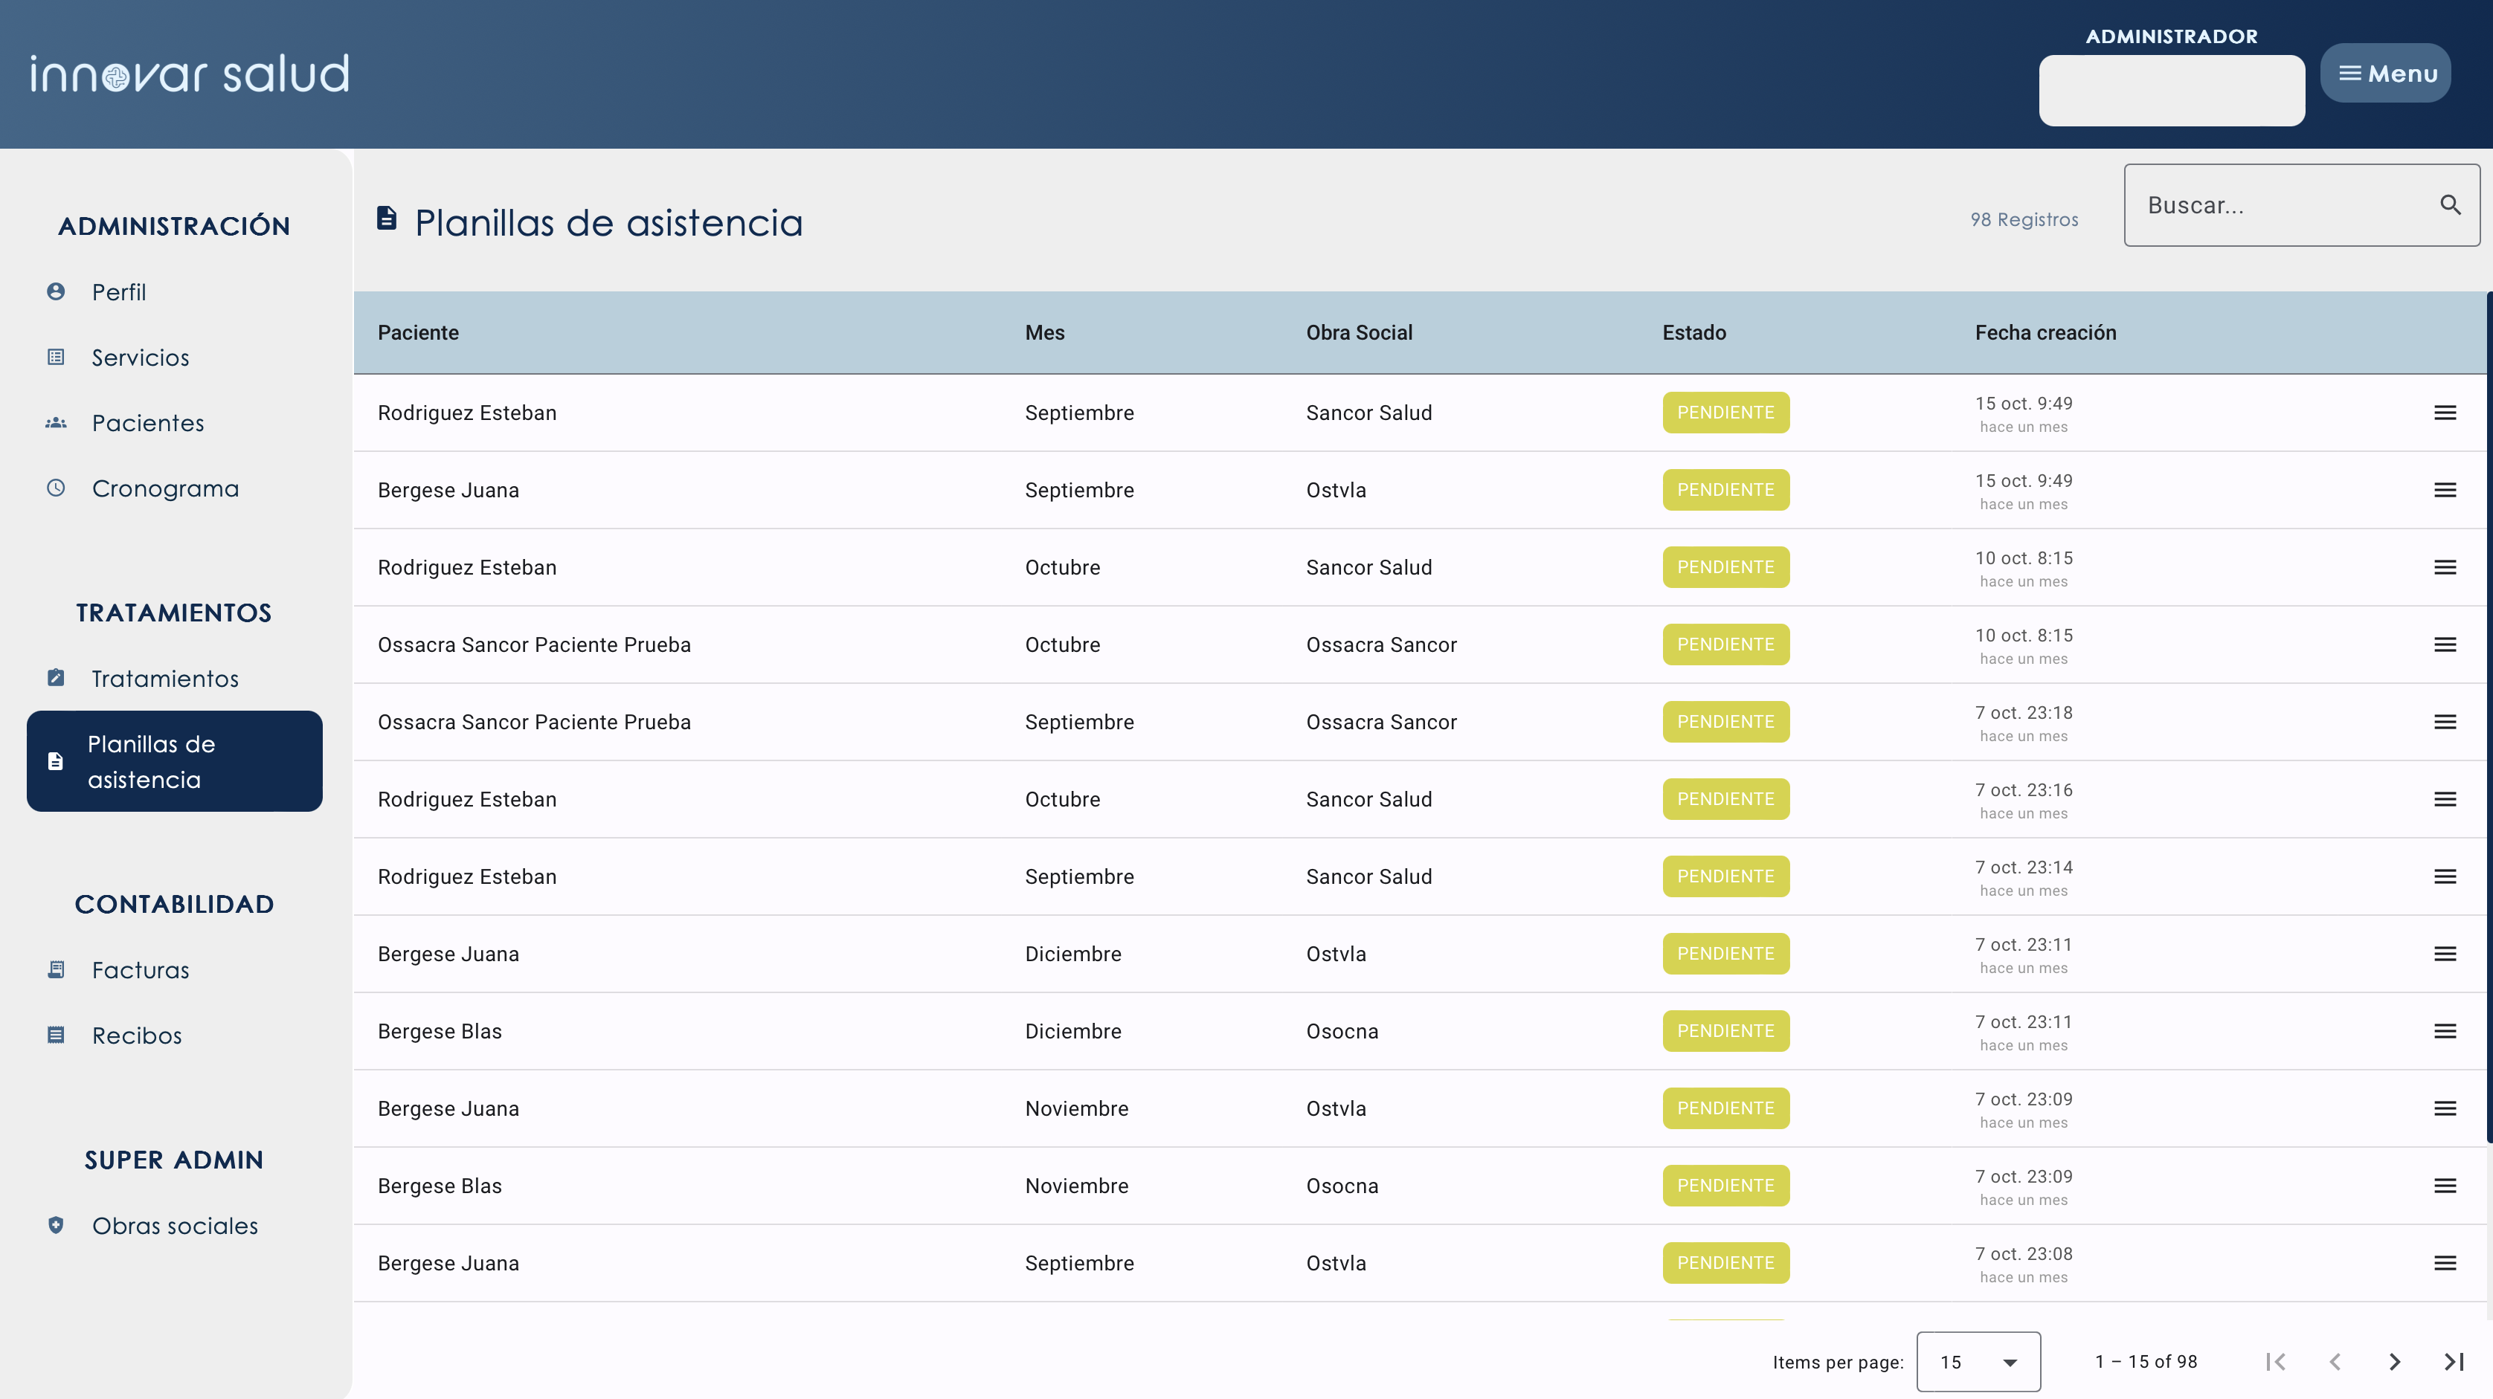Open row menu for Rodriguez Esteban 10 oct. 8:15
The width and height of the screenshot is (2493, 1399).
point(2445,568)
